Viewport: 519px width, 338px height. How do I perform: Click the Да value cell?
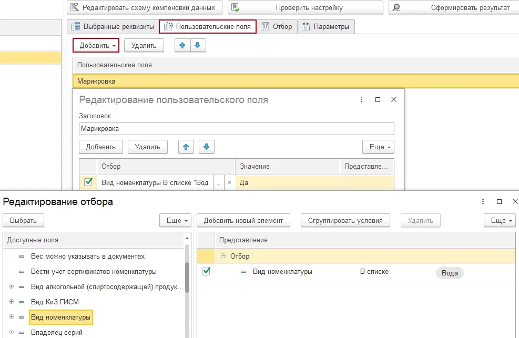287,182
